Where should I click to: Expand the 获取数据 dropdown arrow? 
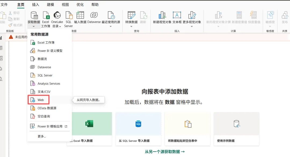click(34, 26)
